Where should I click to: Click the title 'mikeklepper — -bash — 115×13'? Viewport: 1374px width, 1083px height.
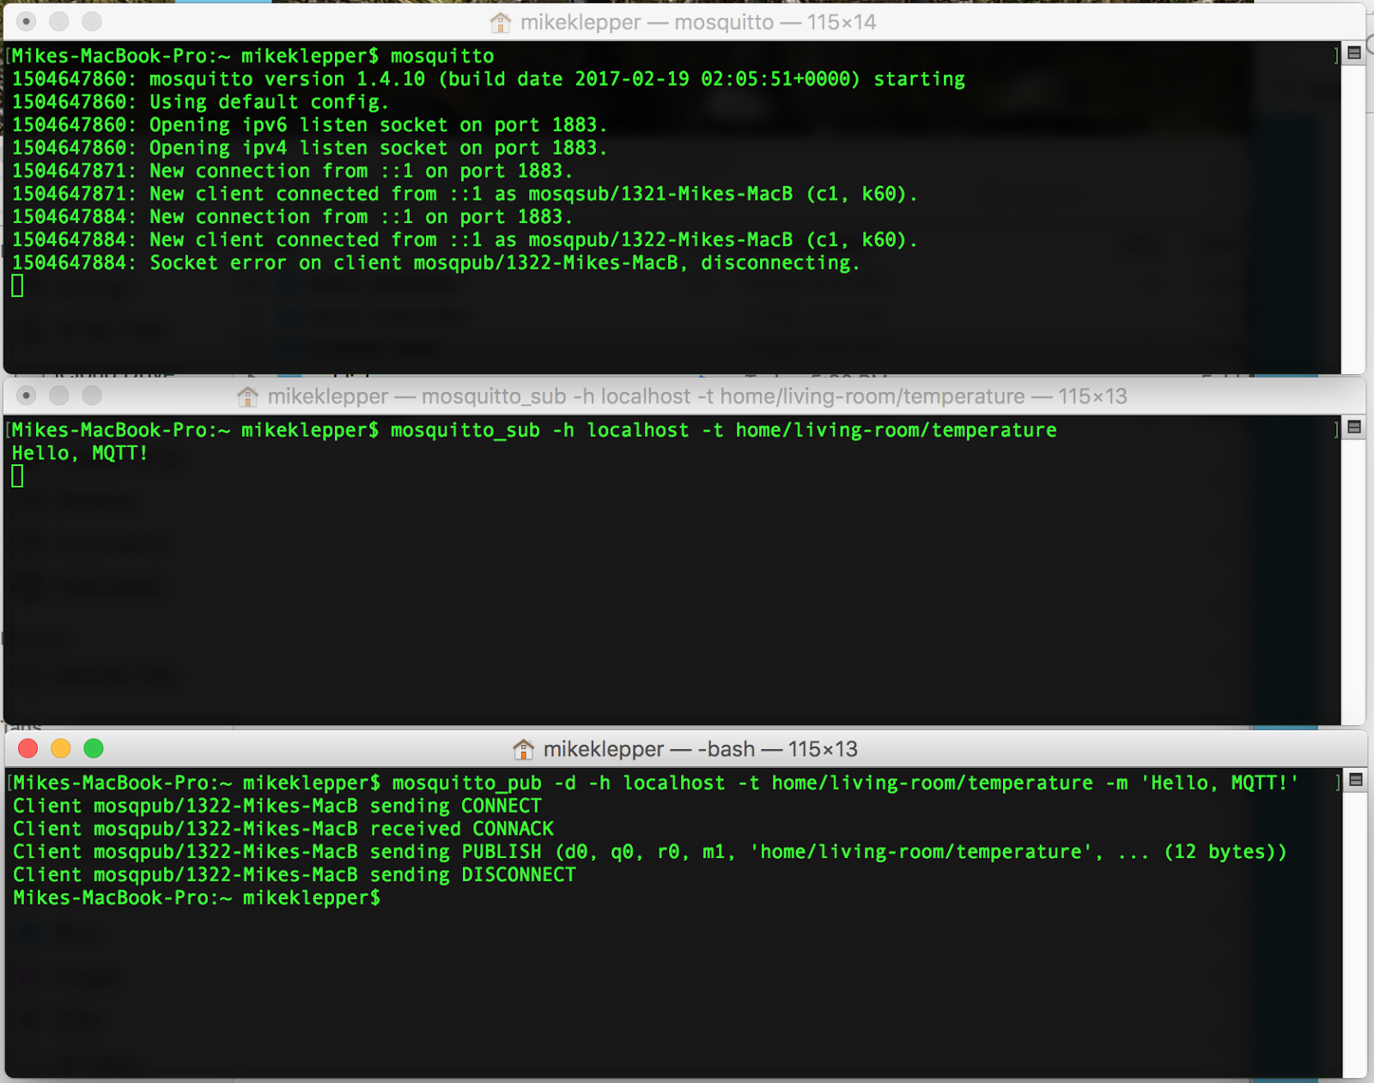coord(701,749)
